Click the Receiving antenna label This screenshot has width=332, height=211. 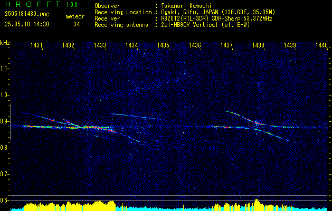pyautogui.click(x=121, y=25)
